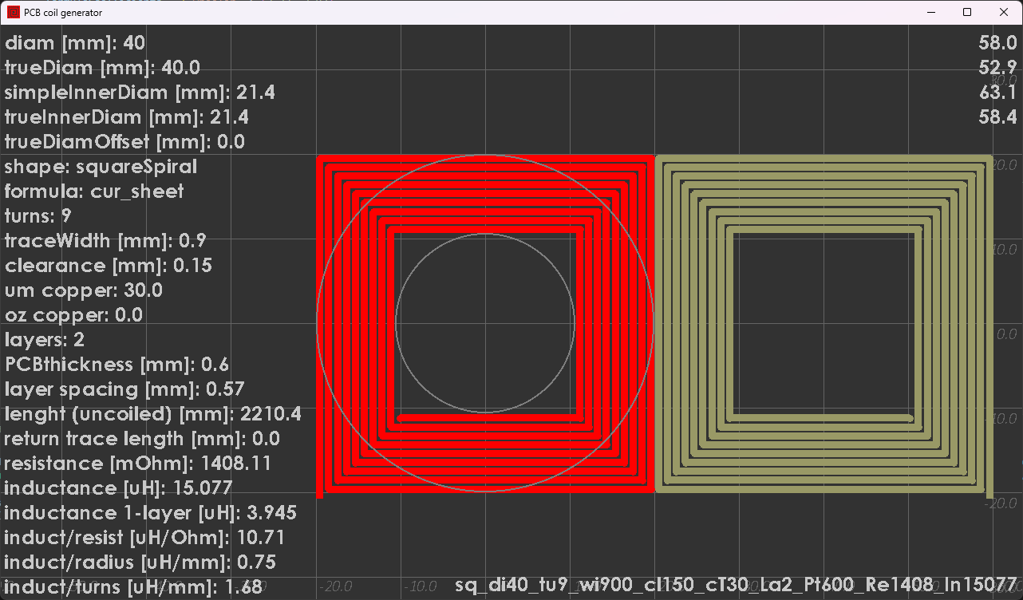The image size is (1023, 600).
Task: Select the trueDiam [mm]: 40.0 line
Action: (x=102, y=68)
